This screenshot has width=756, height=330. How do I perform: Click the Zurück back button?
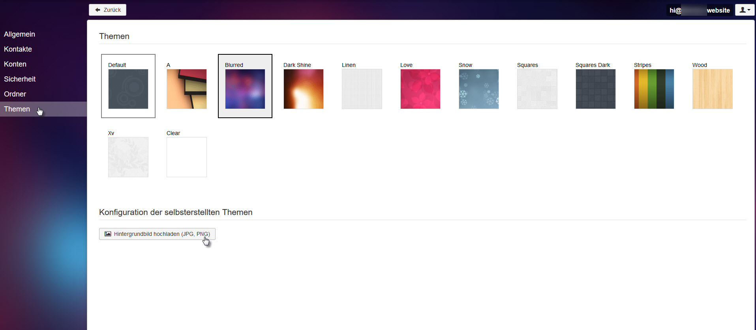108,10
